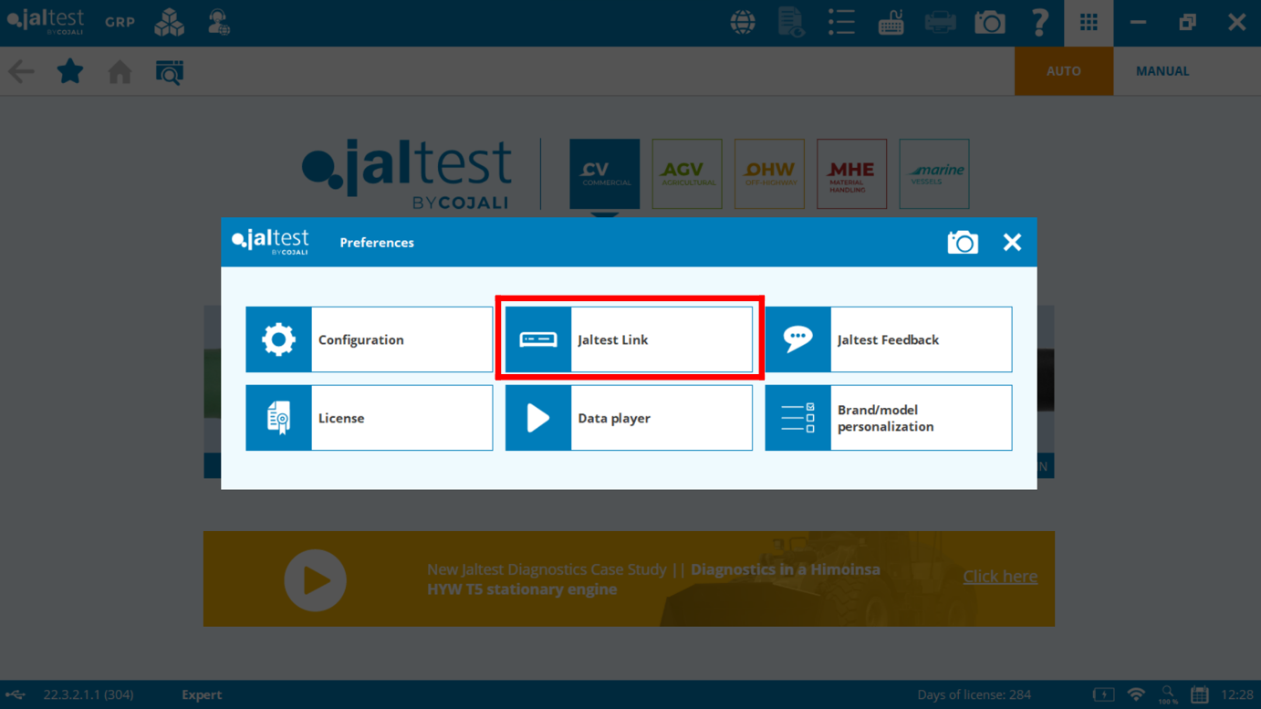Screen dimensions: 1261x709
Task: Follow the Click here link in banner
Action: click(1000, 577)
